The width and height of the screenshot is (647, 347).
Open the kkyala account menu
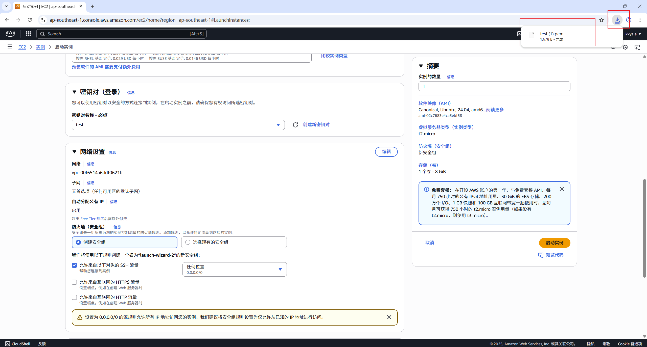pos(633,34)
